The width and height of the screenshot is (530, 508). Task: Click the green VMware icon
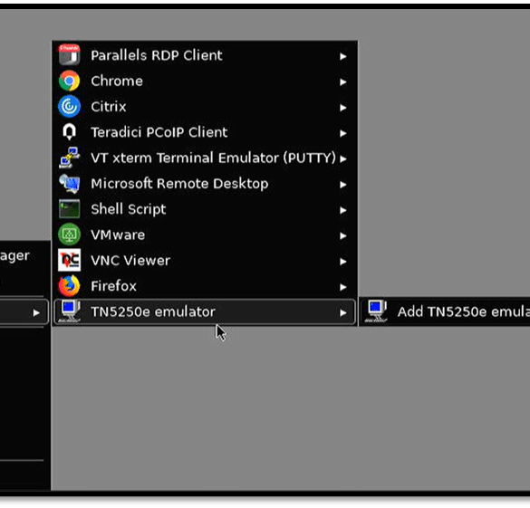(x=69, y=235)
